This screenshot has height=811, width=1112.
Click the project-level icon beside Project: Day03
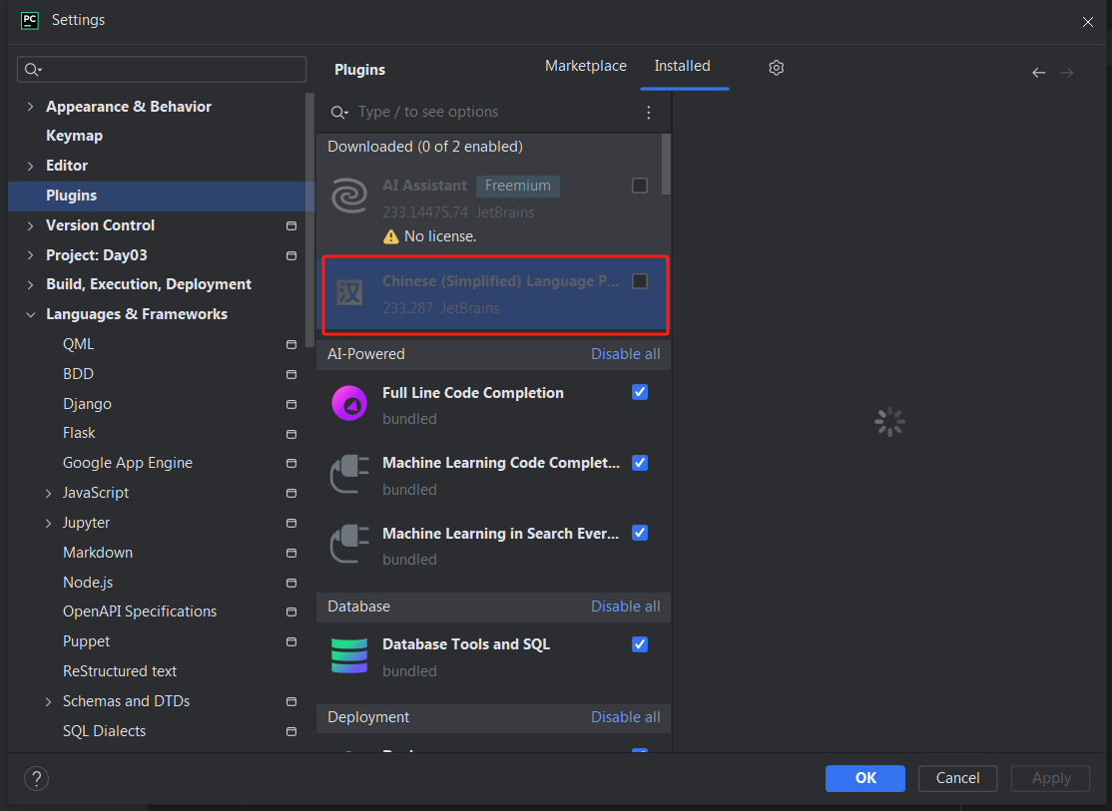pos(290,255)
